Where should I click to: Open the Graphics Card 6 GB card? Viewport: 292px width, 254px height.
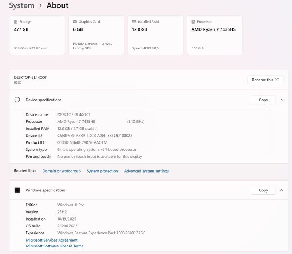click(96, 35)
